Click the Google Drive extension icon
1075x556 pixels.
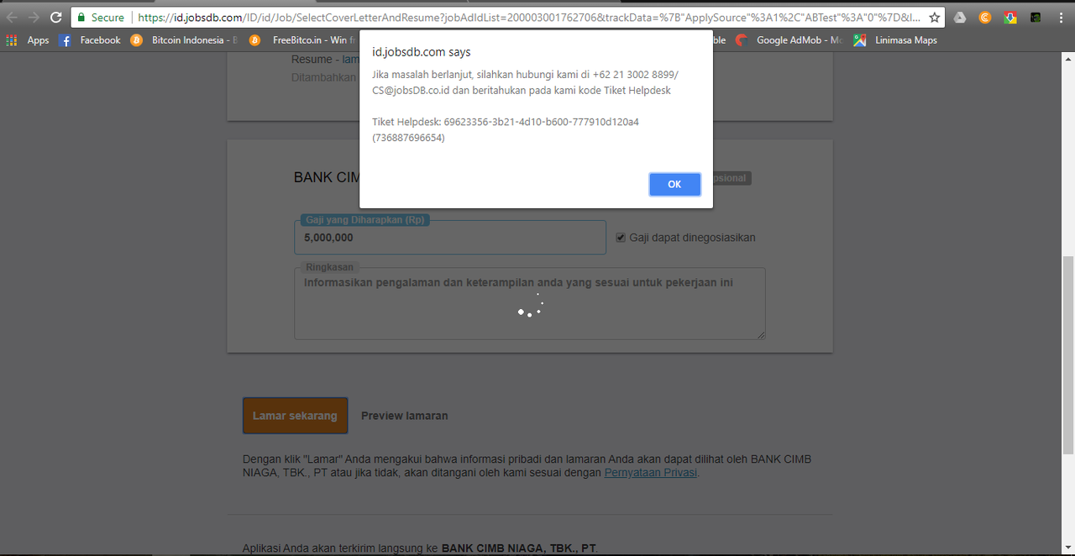(960, 17)
